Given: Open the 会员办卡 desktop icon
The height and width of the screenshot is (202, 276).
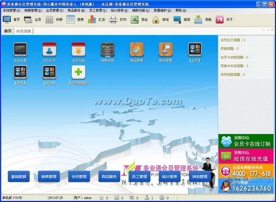Looking at the screenshot, I should tap(49, 50).
